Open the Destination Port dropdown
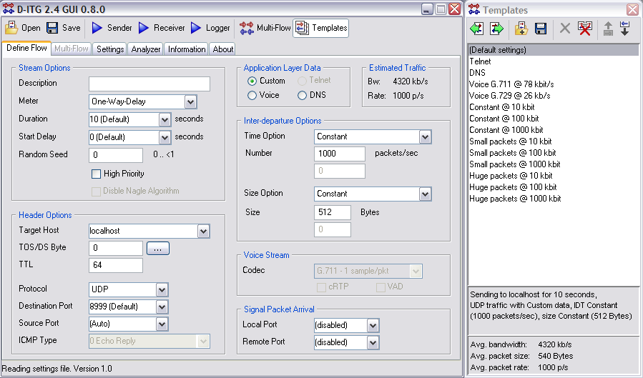This screenshot has height=378, width=643. (x=162, y=307)
